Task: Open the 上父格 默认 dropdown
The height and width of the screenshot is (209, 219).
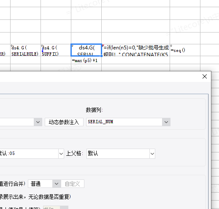Action: 152,154
